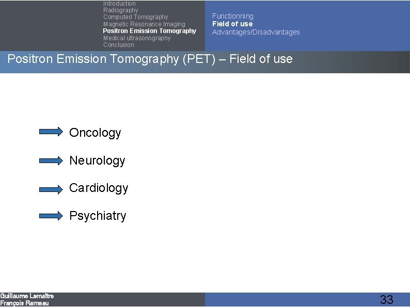Click the Psychiatry bullet text
410x307 pixels.
click(98, 216)
